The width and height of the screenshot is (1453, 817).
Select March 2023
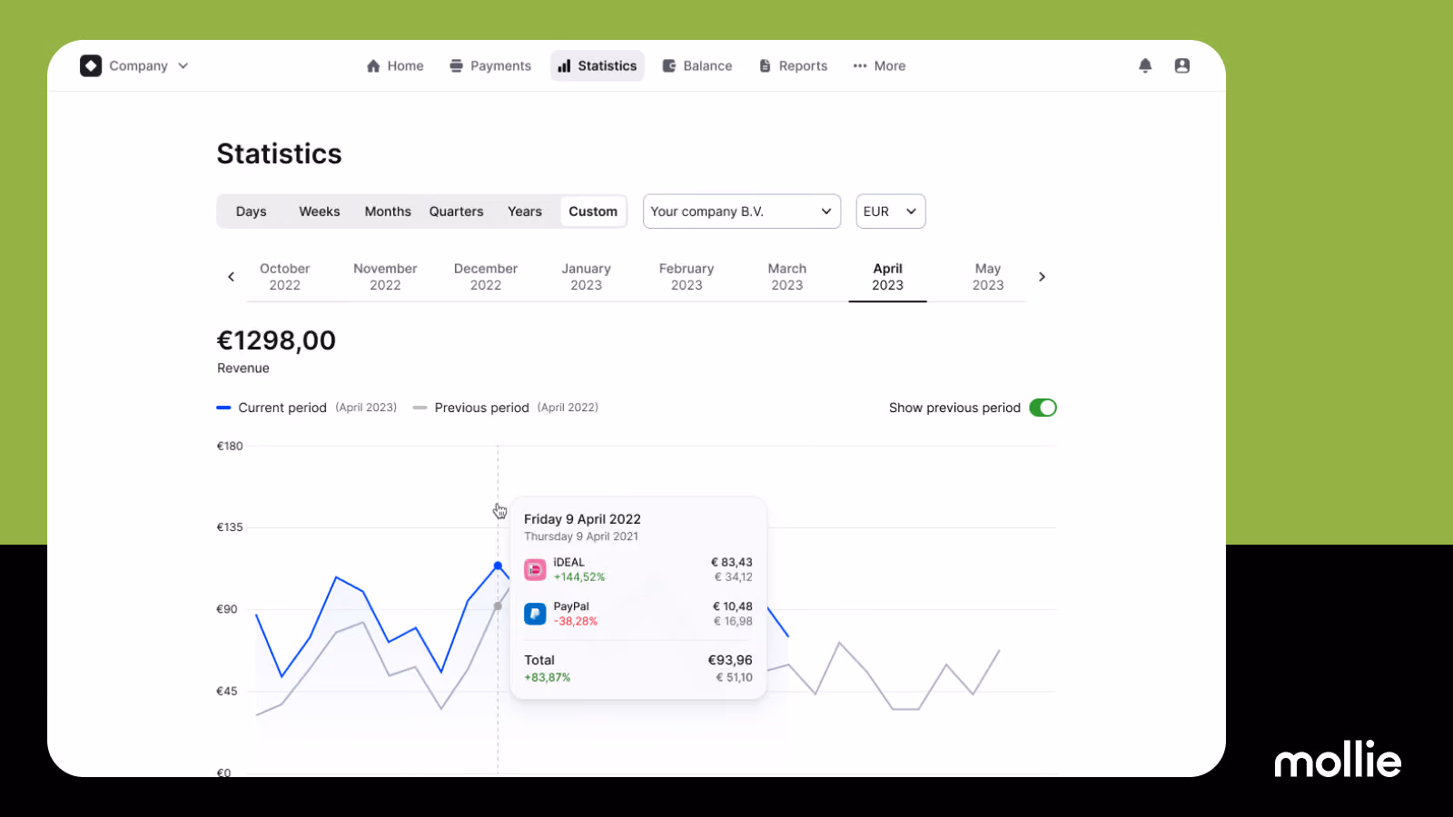click(787, 277)
